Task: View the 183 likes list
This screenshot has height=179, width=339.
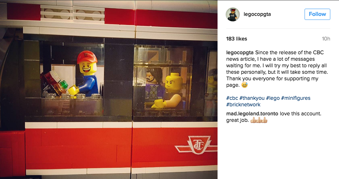Action: coord(236,39)
